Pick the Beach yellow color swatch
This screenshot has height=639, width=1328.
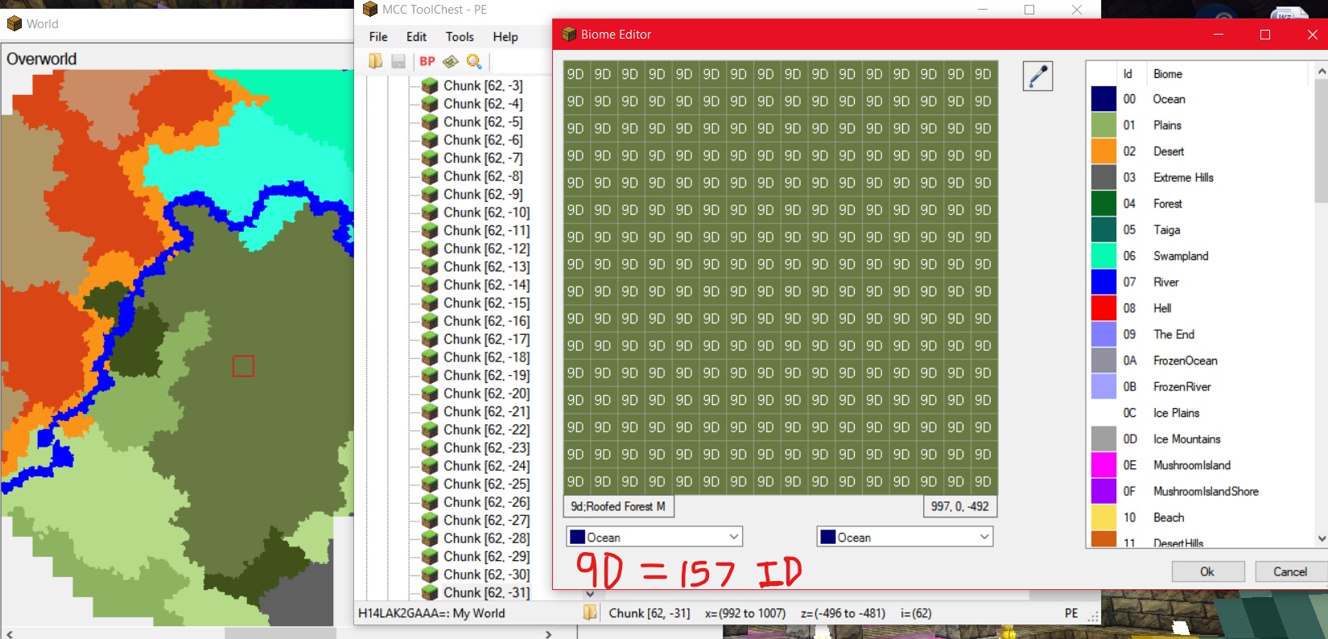1103,517
